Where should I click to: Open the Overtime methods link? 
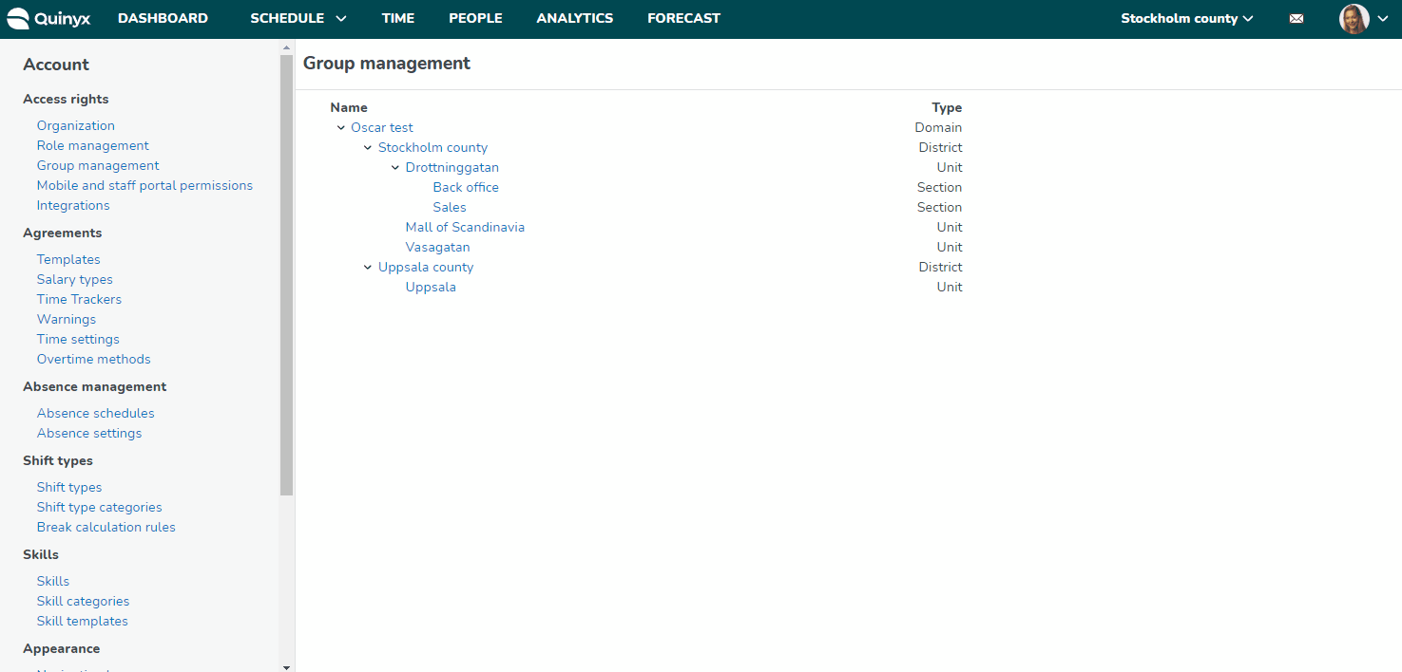[94, 359]
